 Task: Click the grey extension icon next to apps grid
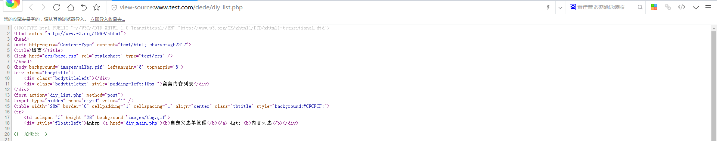[668, 7]
